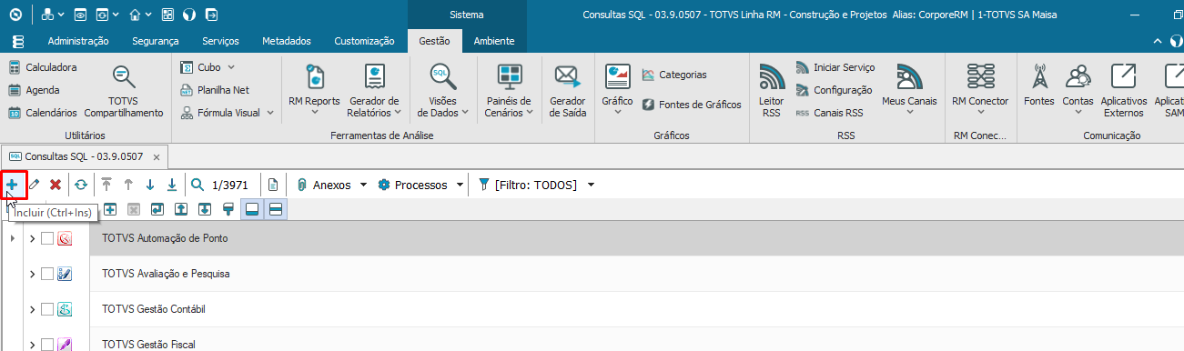1184x351 pixels.
Task: Click the Incluir plus icon
Action: (x=12, y=185)
